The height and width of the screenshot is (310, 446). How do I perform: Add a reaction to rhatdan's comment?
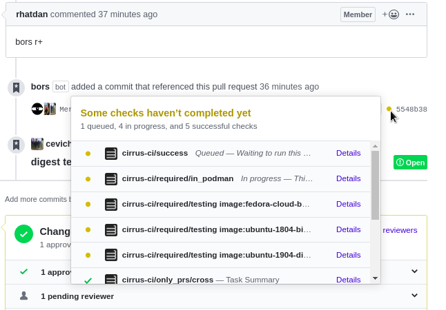[391, 14]
